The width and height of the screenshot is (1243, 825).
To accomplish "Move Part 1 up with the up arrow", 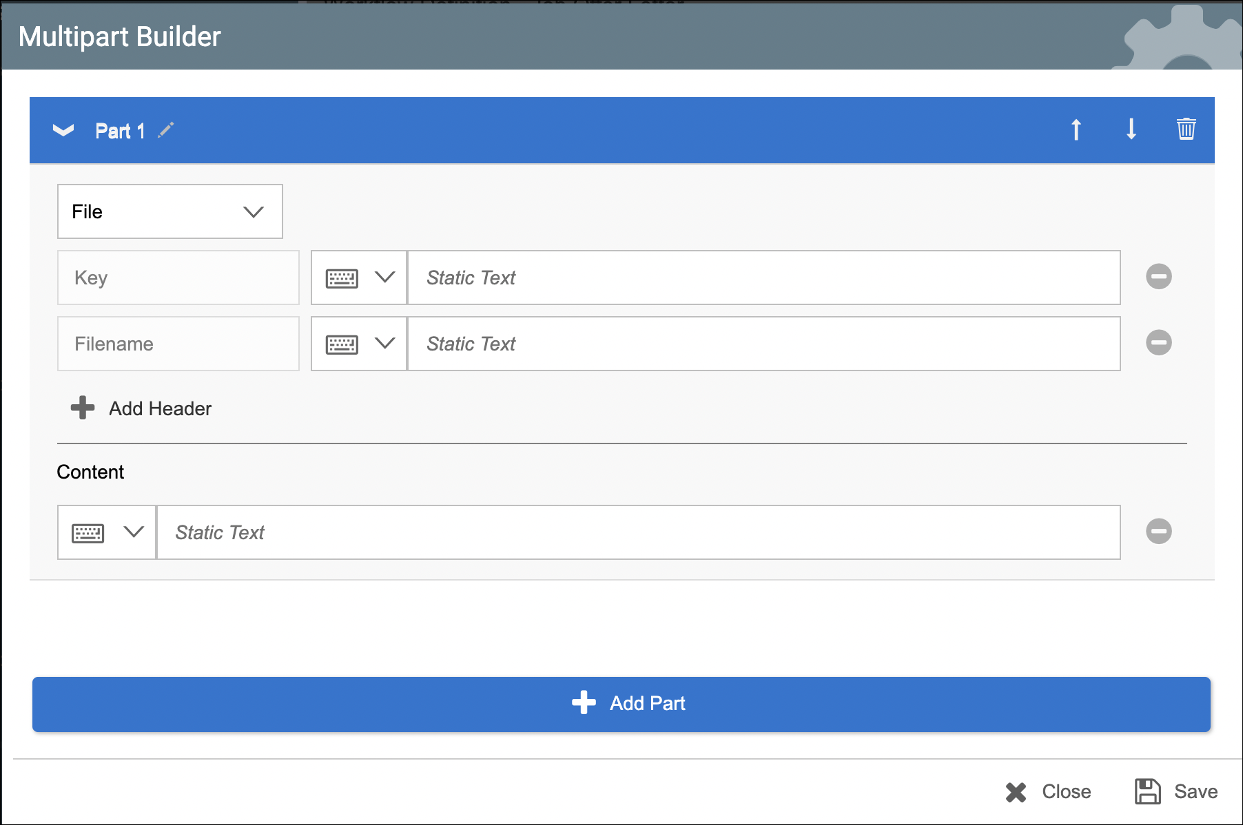I will coord(1076,129).
